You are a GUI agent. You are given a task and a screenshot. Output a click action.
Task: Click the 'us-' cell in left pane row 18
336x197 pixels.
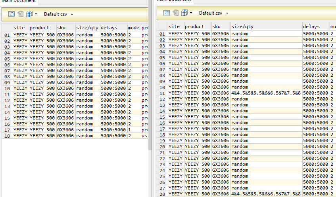[144, 136]
